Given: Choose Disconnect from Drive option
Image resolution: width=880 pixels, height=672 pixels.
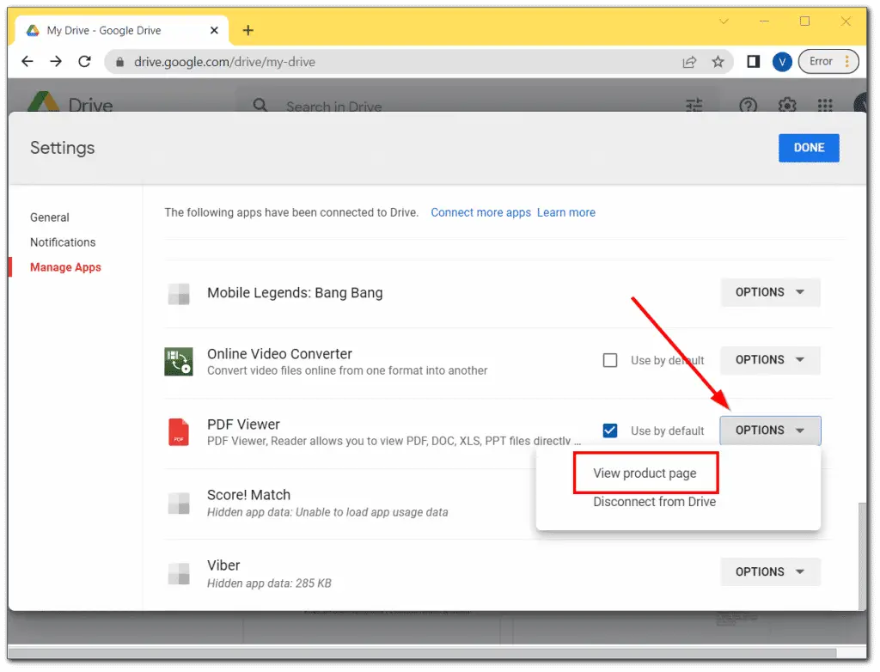Looking at the screenshot, I should pos(654,502).
